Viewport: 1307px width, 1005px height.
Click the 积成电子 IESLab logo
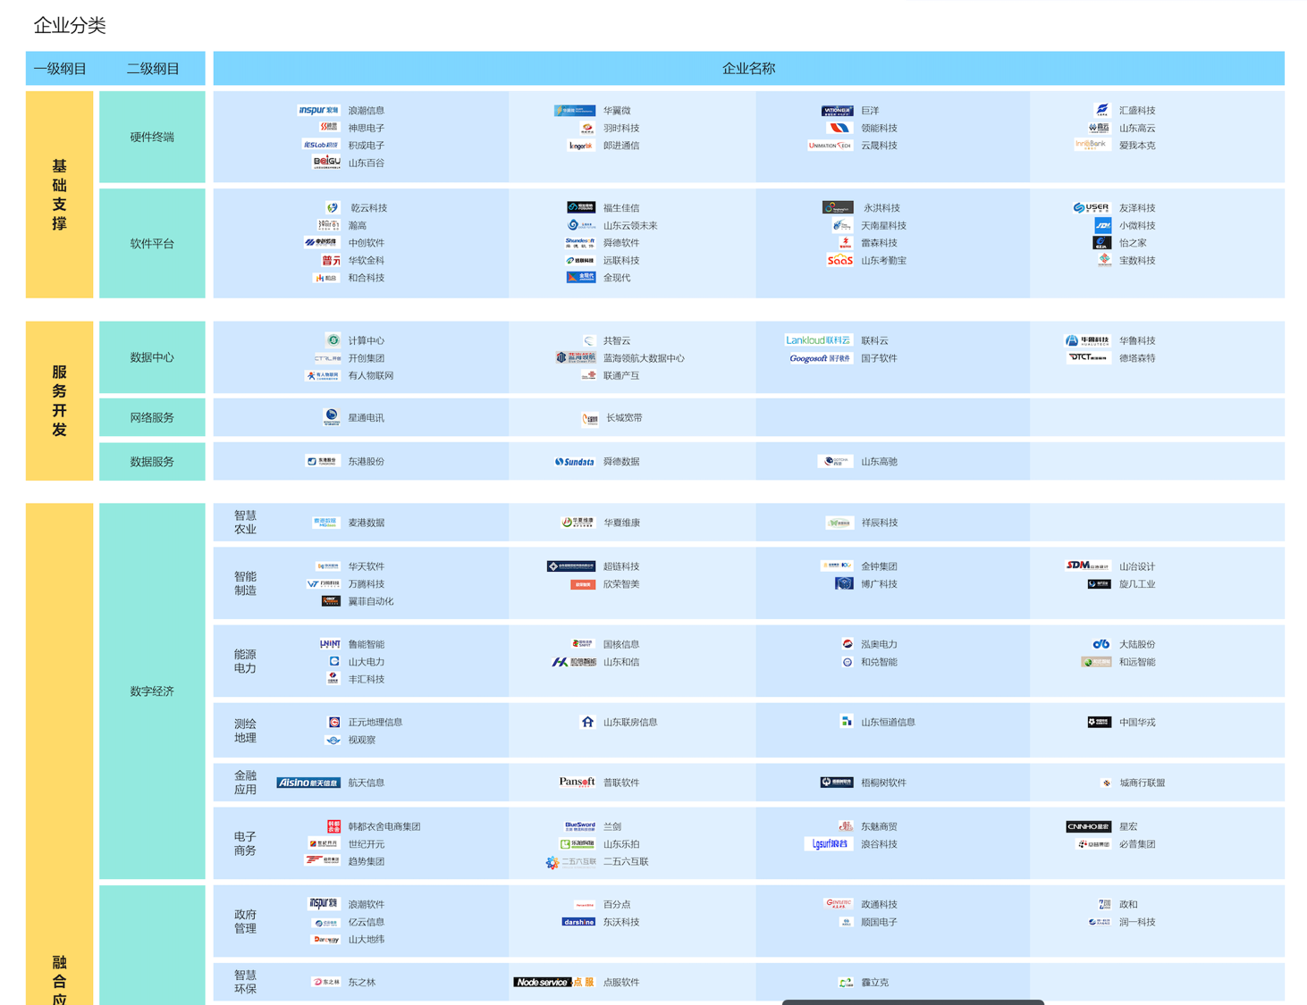(x=321, y=145)
